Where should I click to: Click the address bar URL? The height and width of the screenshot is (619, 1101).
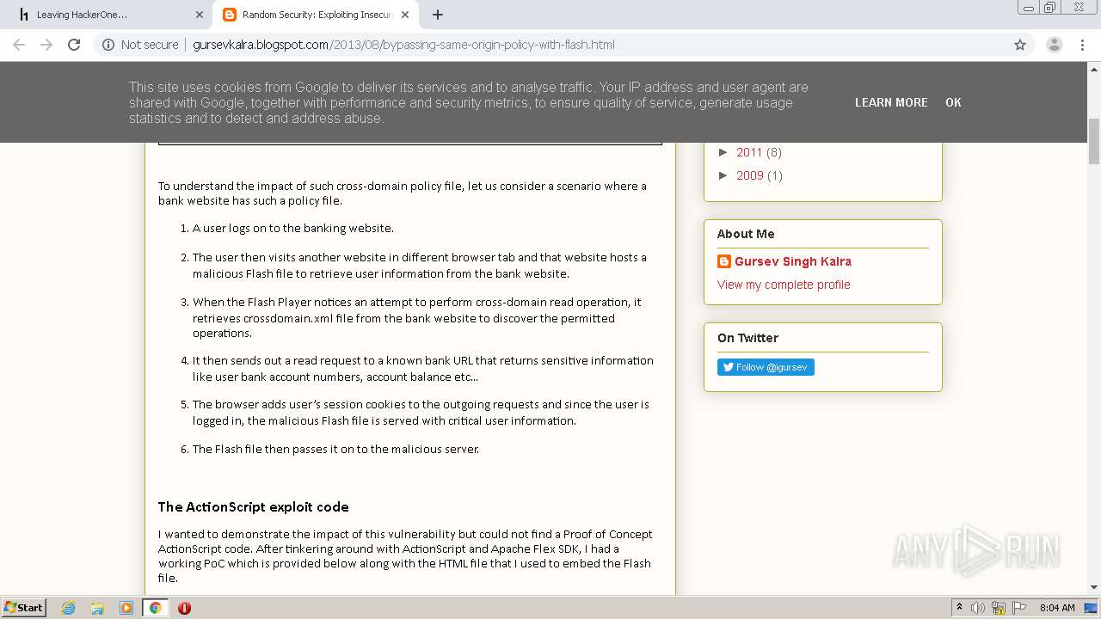click(403, 45)
